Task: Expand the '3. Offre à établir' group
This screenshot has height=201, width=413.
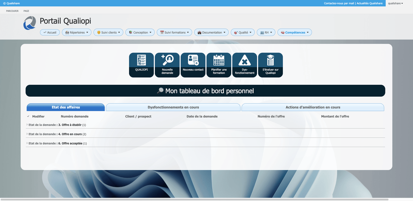Action: pos(27,125)
